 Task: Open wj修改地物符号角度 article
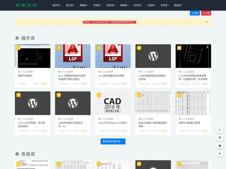pyautogui.click(x=71, y=125)
